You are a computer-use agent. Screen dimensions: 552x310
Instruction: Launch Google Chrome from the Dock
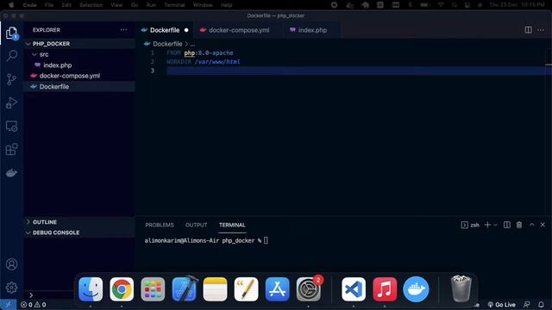[122, 289]
